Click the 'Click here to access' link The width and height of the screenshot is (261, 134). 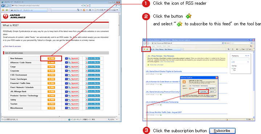click(x=12, y=46)
